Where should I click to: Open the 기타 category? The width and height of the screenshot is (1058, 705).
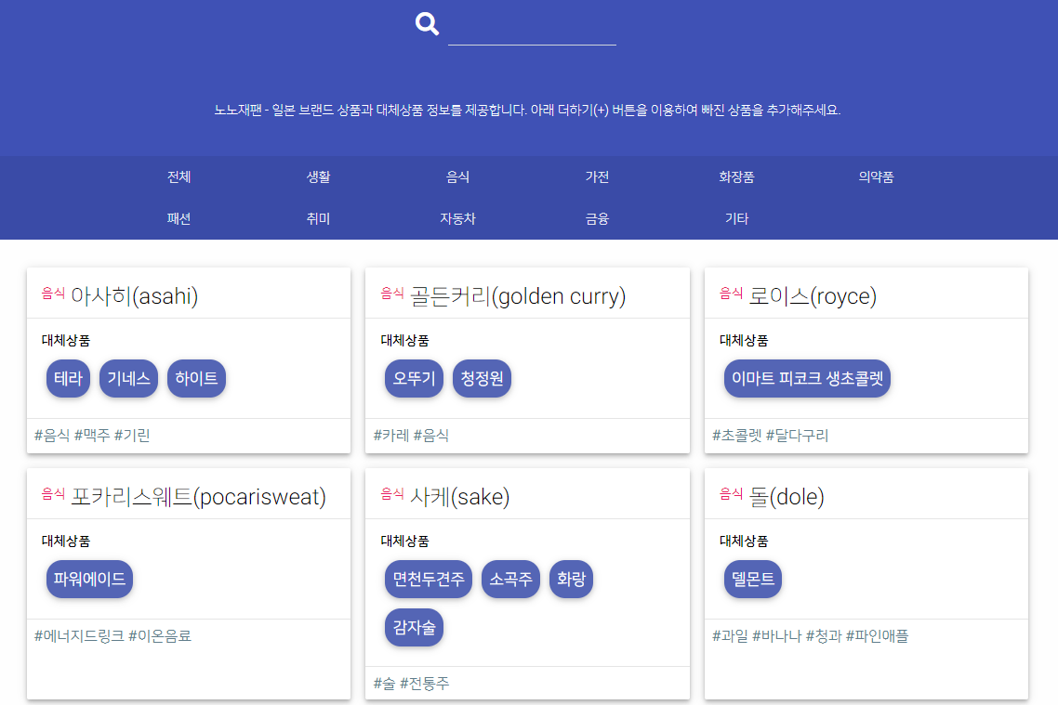point(736,218)
